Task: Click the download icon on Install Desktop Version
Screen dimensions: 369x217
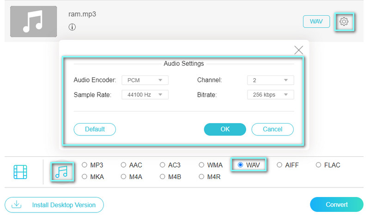Action: coord(17,205)
